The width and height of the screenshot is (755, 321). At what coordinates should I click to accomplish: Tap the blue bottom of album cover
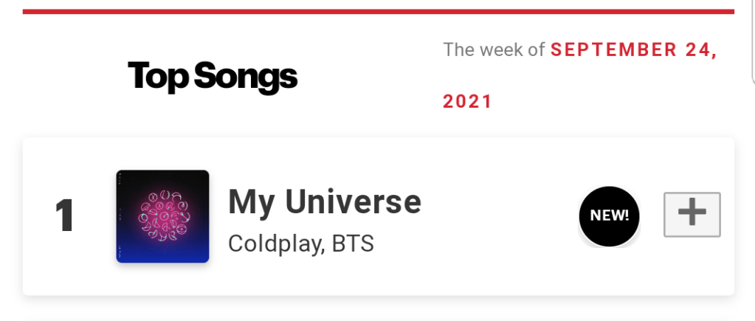(x=162, y=251)
